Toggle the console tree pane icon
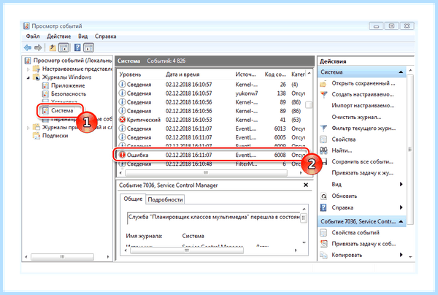The image size is (438, 295). click(64, 47)
